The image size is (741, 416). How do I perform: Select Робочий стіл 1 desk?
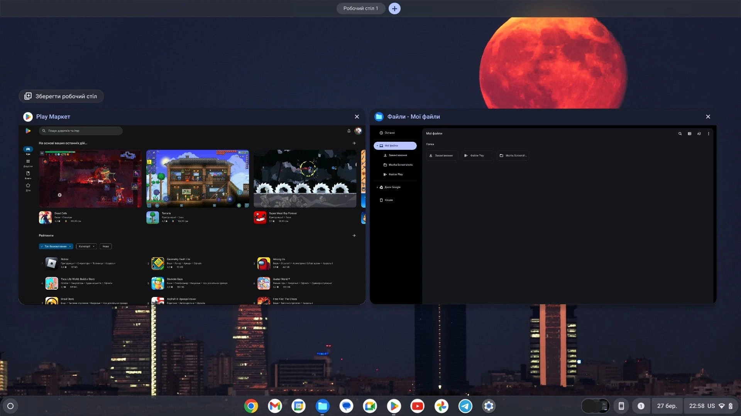click(360, 8)
